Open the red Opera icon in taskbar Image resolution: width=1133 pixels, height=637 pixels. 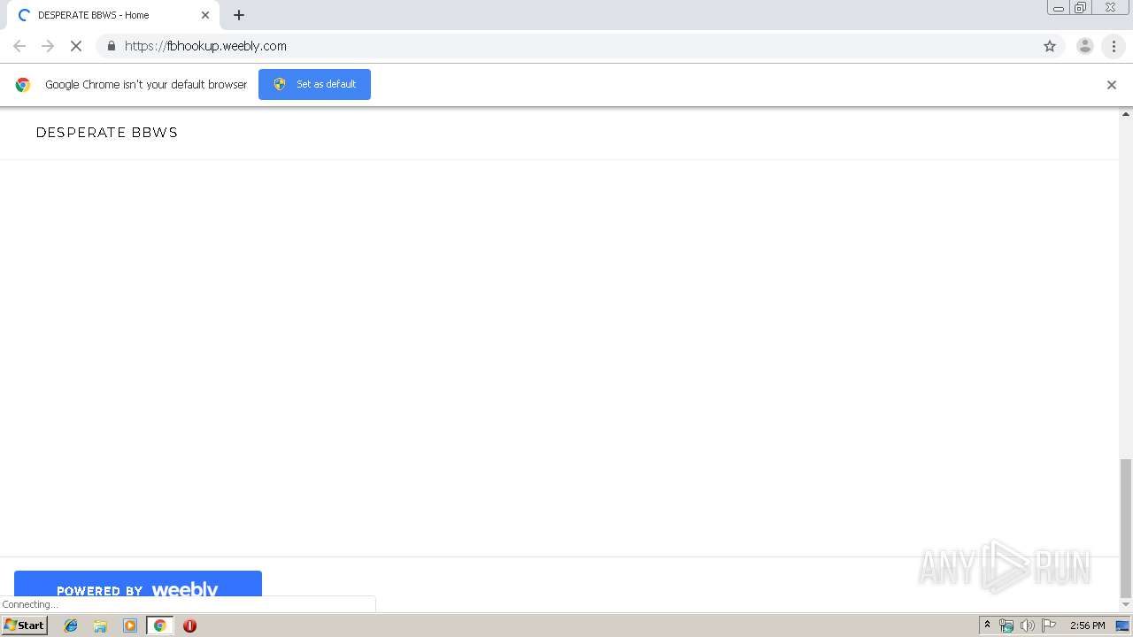point(189,625)
